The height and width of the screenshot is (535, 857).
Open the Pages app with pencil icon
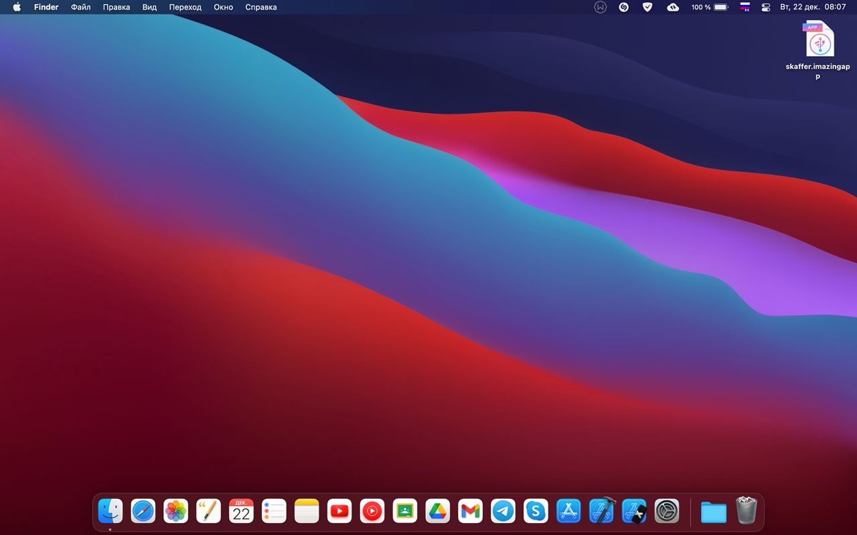[x=208, y=512]
